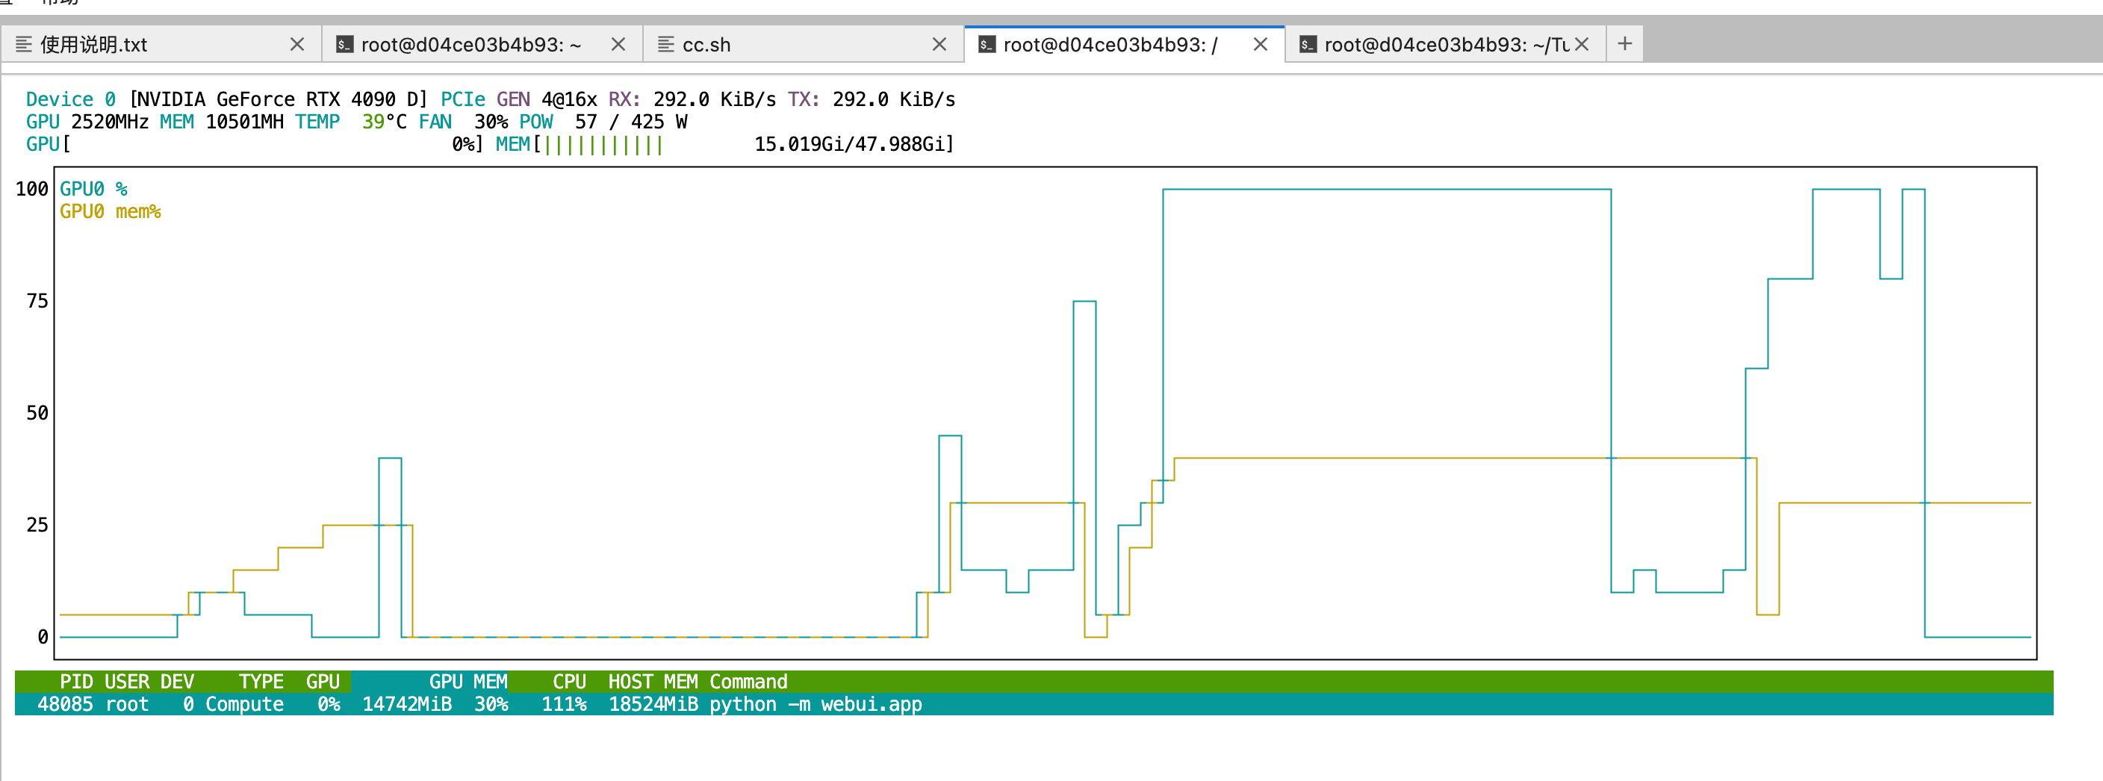Click the PID column header
This screenshot has width=2103, height=781.
tap(76, 682)
